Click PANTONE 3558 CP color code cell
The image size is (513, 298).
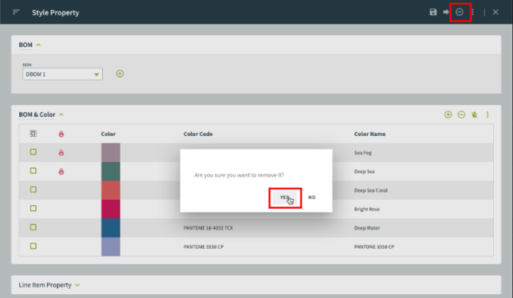tap(204, 247)
